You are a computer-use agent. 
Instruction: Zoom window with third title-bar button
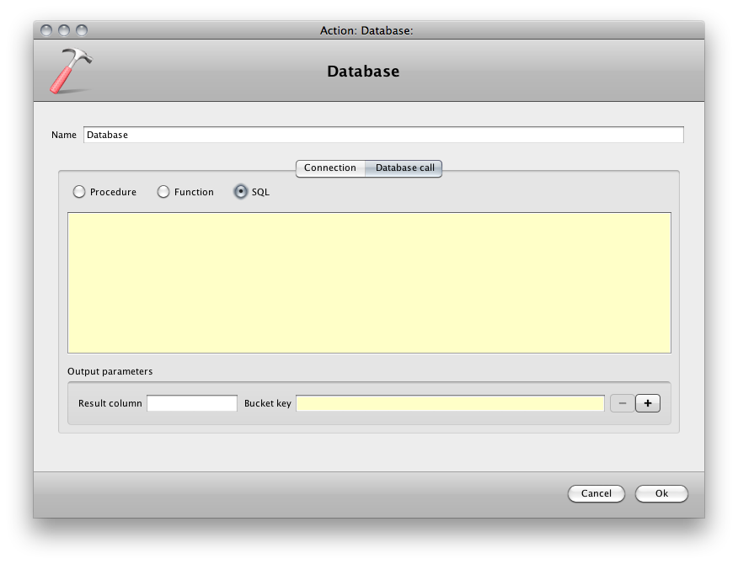(x=82, y=30)
